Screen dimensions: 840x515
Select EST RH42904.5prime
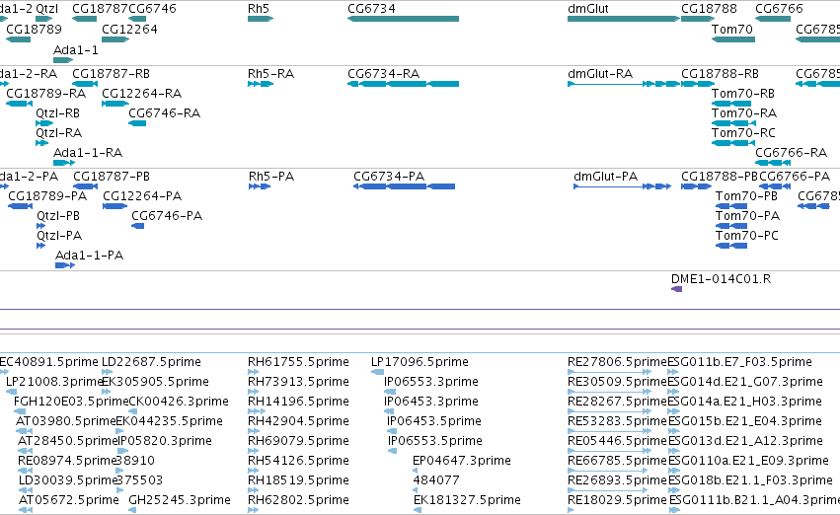click(298, 422)
